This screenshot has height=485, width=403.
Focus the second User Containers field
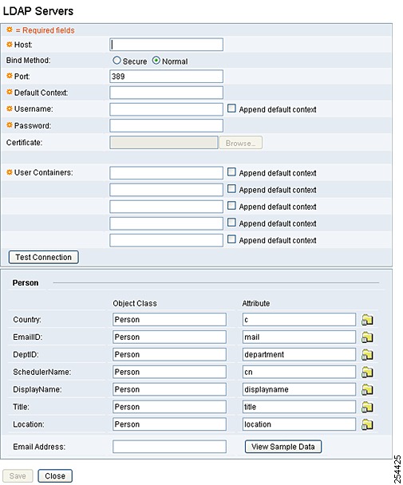(x=166, y=190)
